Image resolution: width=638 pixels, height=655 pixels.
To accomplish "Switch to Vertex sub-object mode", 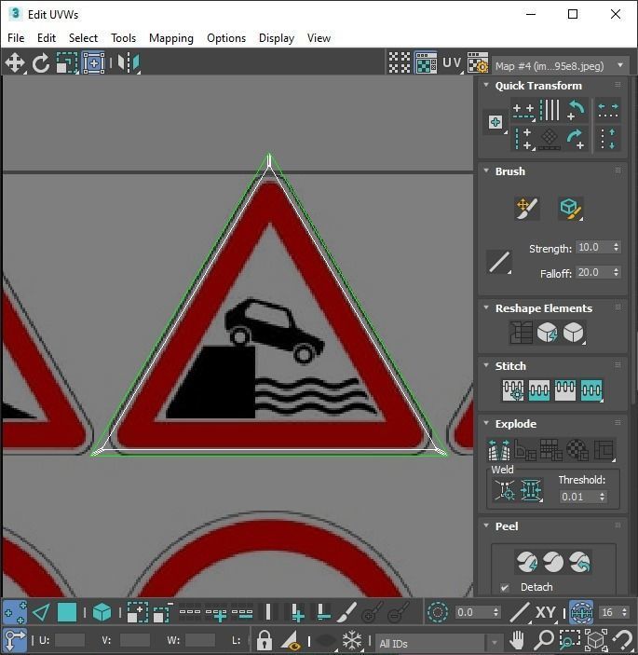I will pyautogui.click(x=15, y=612).
